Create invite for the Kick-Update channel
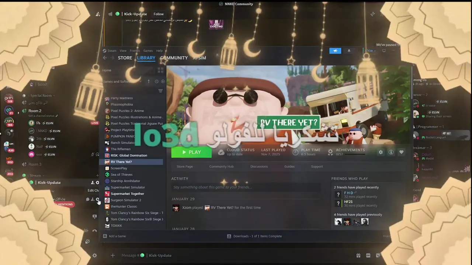Image resolution: width=472 pixels, height=265 pixels. point(93,183)
